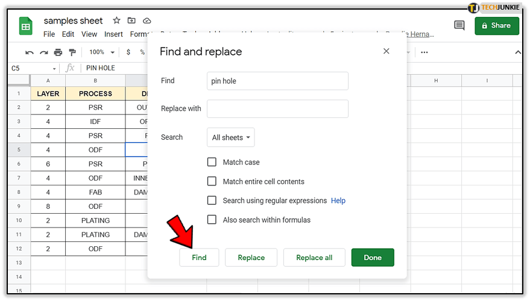530x301 pixels.
Task: Open the comment history icon
Action: (x=459, y=26)
